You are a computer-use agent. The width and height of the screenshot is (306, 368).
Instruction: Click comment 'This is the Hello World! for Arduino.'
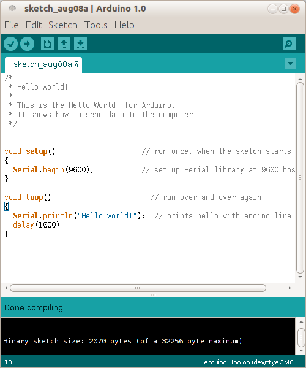95,105
